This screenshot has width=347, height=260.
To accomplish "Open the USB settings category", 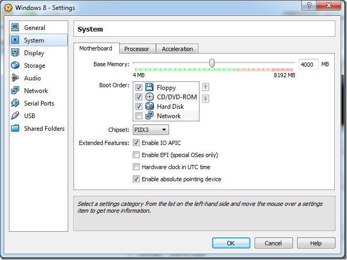I will pos(38,116).
